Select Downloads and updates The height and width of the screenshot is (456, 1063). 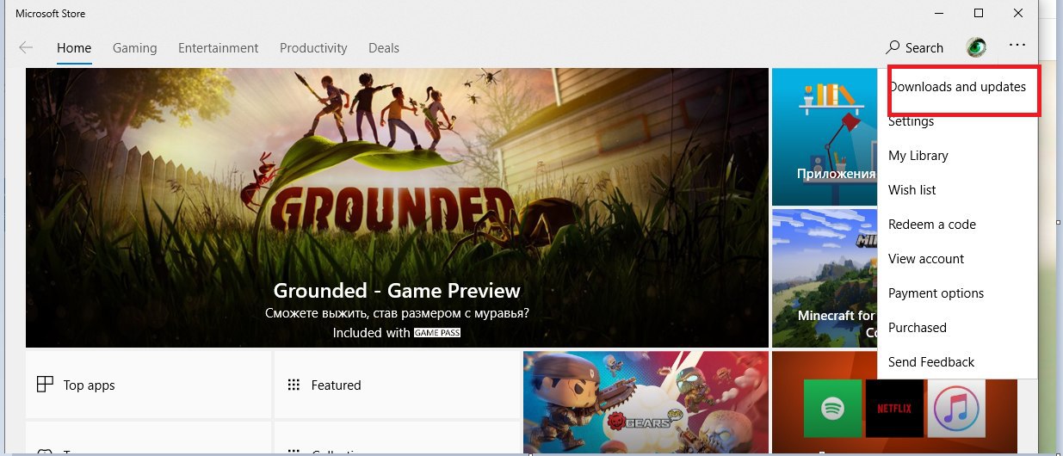[957, 87]
